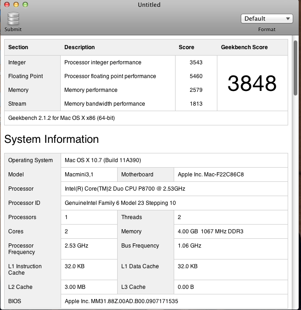
Task: Click the Mac OS X 10.7 build value
Action: tap(103, 160)
